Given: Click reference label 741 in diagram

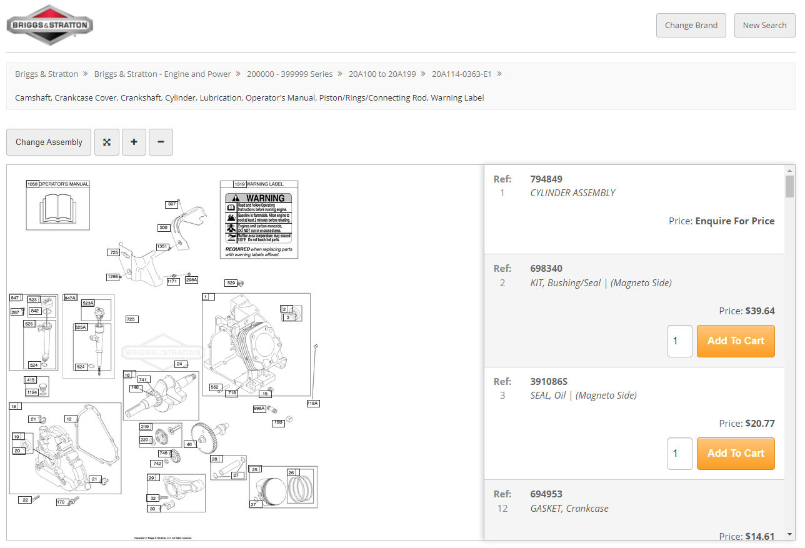Looking at the screenshot, I should tap(143, 380).
